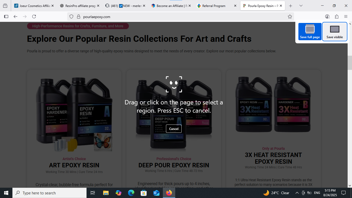Open Firefox View icon
Screen dimensions: 352x198
(x=5, y=6)
